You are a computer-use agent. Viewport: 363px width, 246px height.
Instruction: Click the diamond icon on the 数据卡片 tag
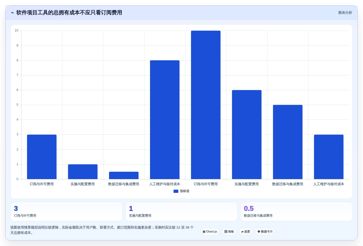point(259,231)
